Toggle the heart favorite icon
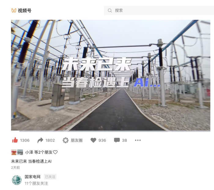Viewport: 214px width, 190px height. point(93,140)
